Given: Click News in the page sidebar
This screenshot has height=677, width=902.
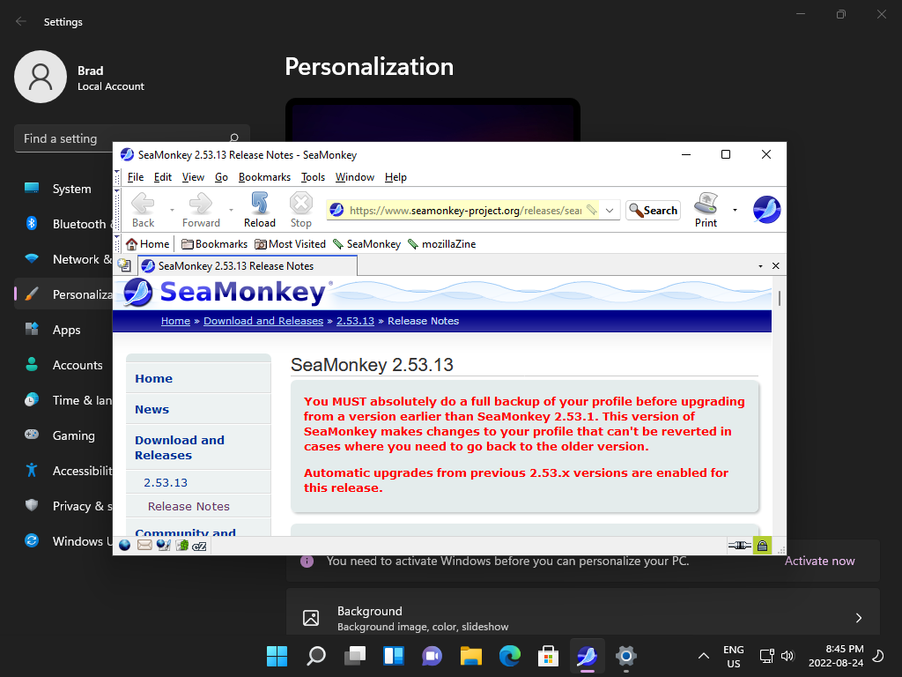Looking at the screenshot, I should [x=152, y=409].
